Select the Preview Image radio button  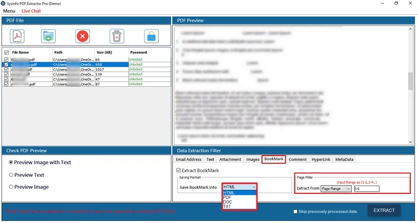11,187
